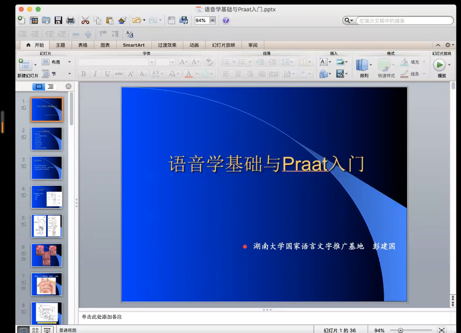The image size is (461, 333).
Task: Open the template gallery icon
Action: pos(34,20)
